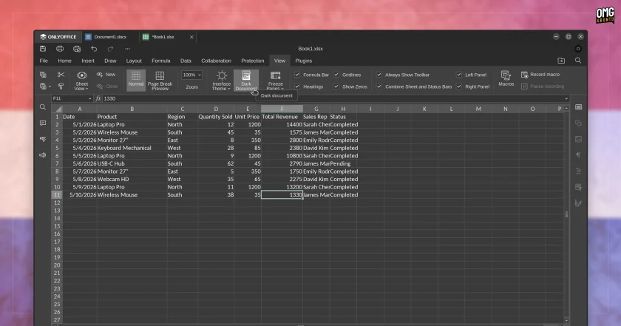Disable the Gridlines checkbox
Screen dimensions: 621x326
(336, 75)
